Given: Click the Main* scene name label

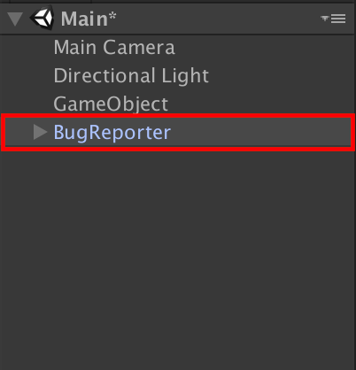Looking at the screenshot, I should tap(89, 19).
